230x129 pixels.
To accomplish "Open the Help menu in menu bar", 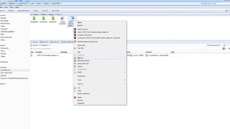I will (x=17, y=7).
